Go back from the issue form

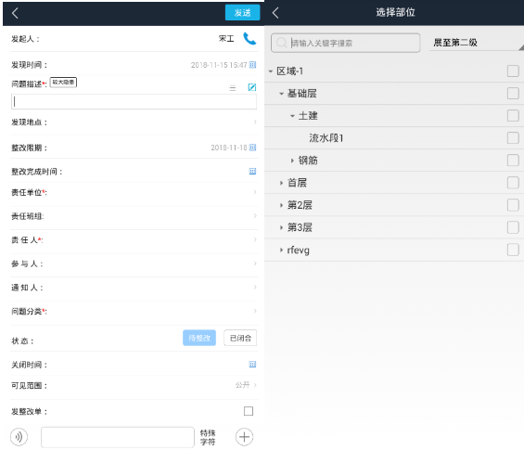tap(15, 13)
